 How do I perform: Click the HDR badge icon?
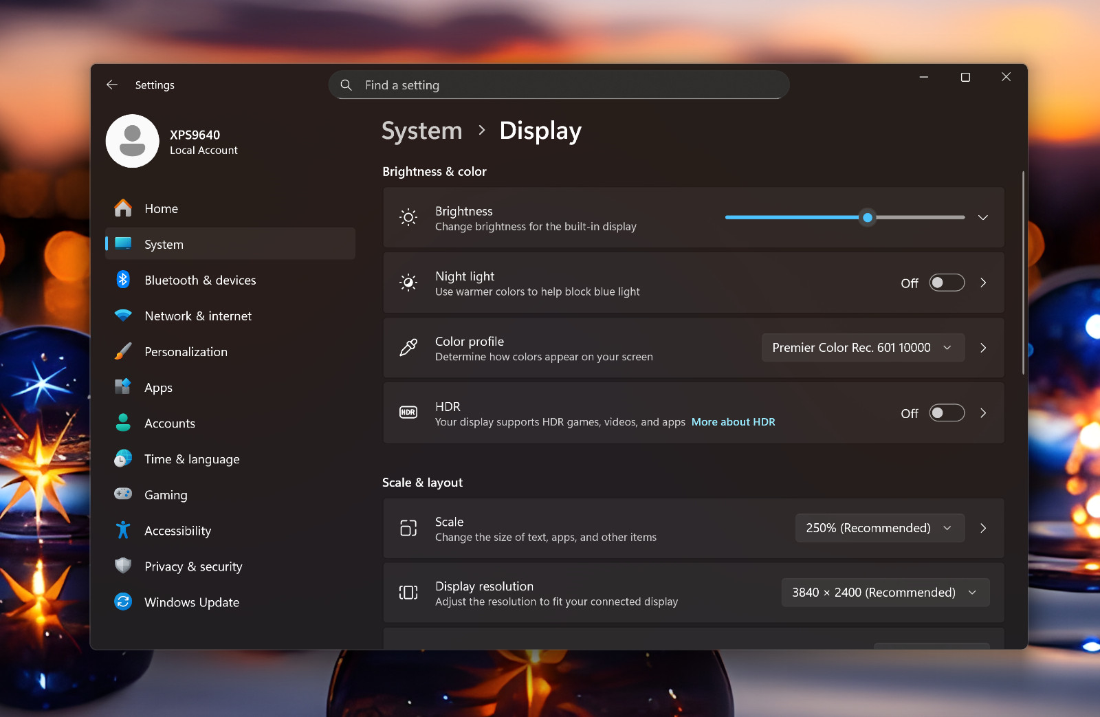(408, 412)
